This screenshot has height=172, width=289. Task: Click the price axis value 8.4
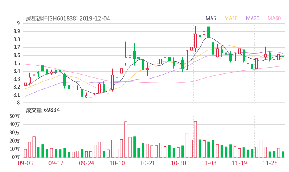[16, 71]
